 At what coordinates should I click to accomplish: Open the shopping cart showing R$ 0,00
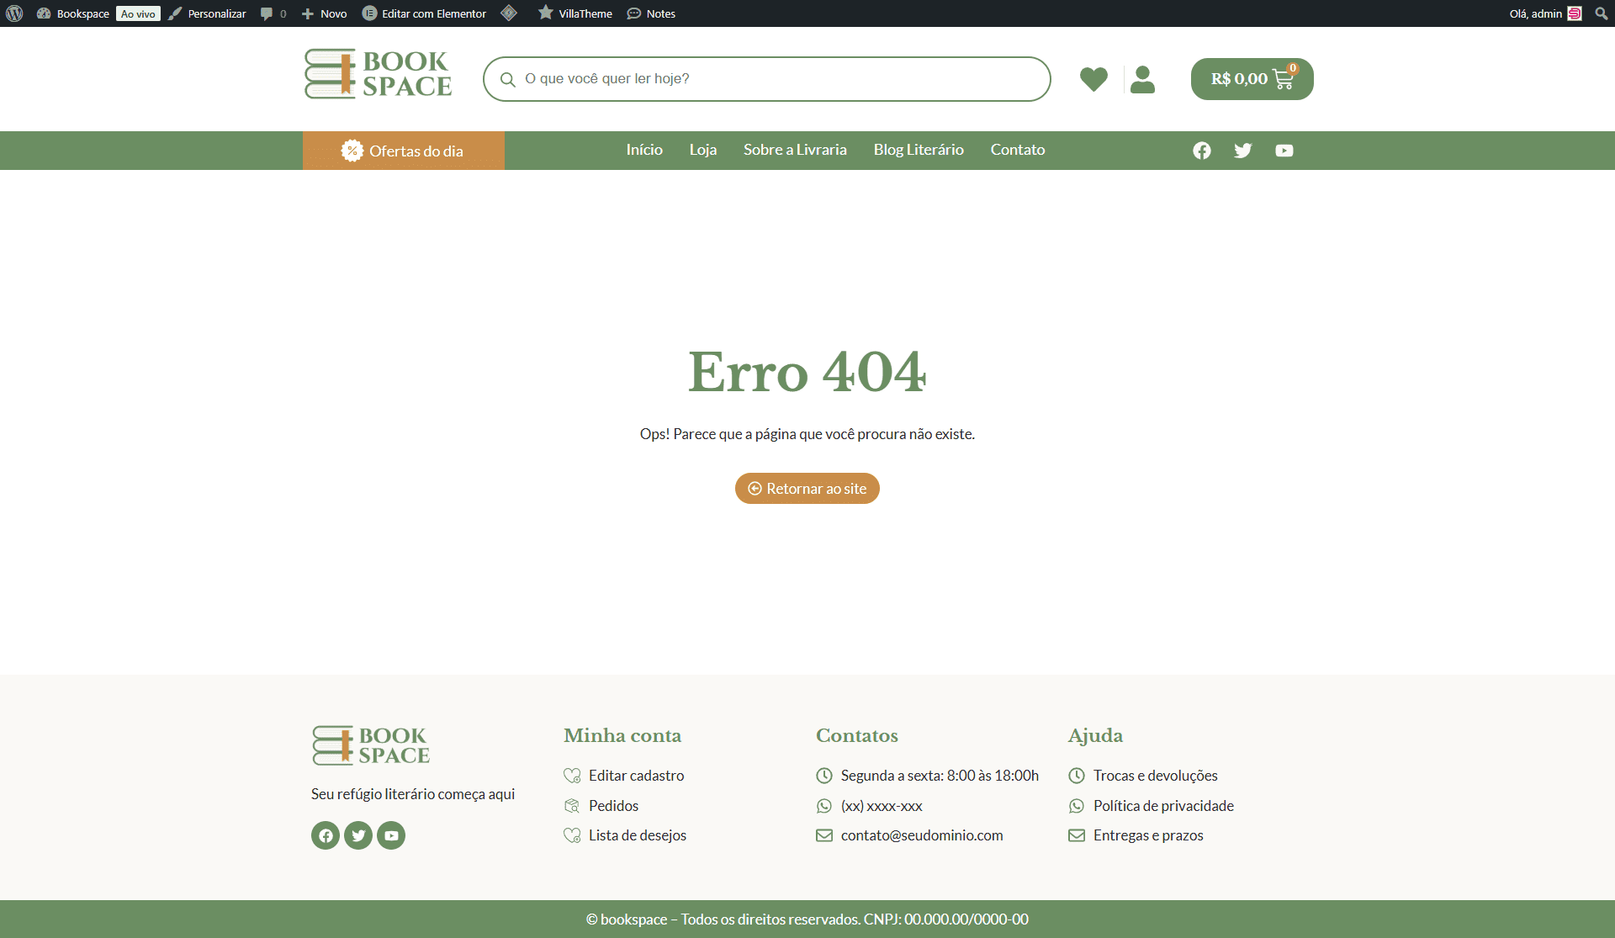[1252, 79]
